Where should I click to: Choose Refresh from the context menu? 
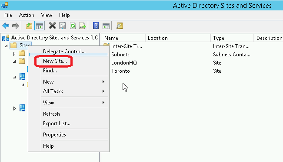(x=69, y=114)
